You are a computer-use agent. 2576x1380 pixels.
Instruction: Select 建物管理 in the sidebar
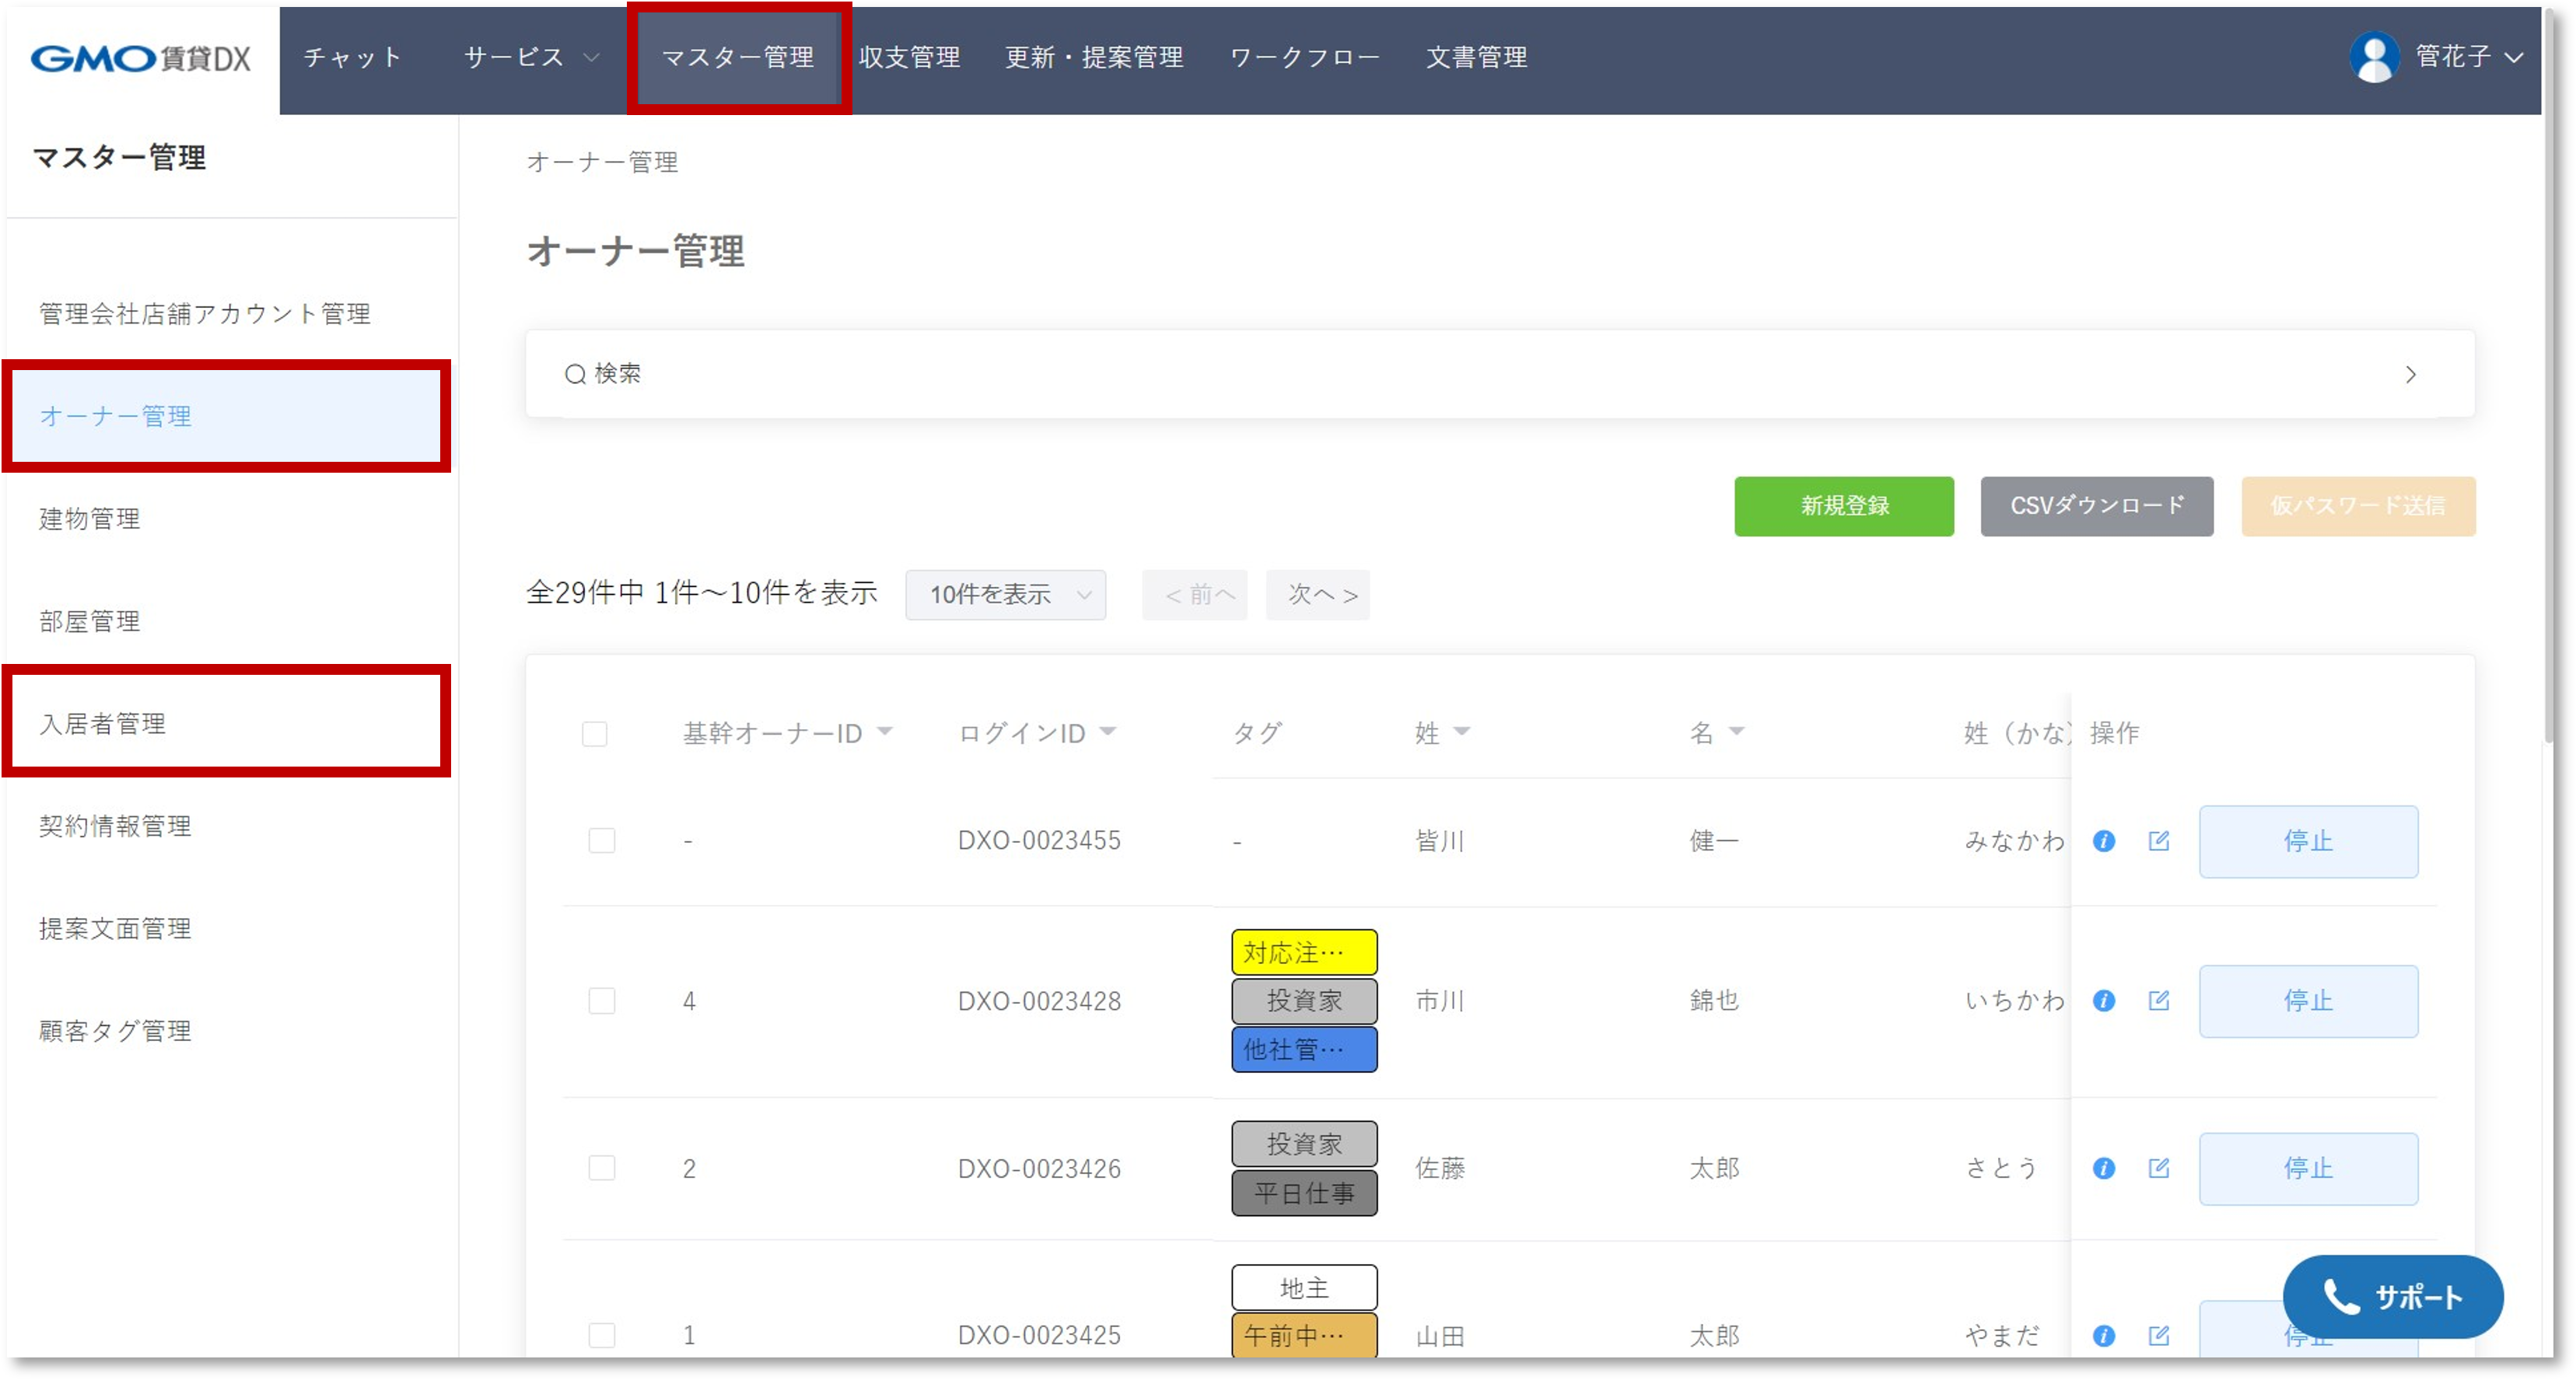coord(90,519)
